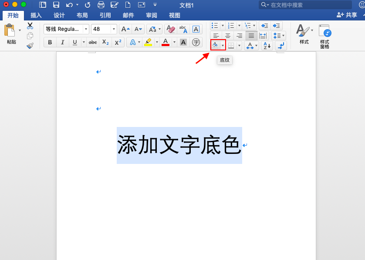
Task: Switch to the 设计 tab
Action: coord(59,15)
